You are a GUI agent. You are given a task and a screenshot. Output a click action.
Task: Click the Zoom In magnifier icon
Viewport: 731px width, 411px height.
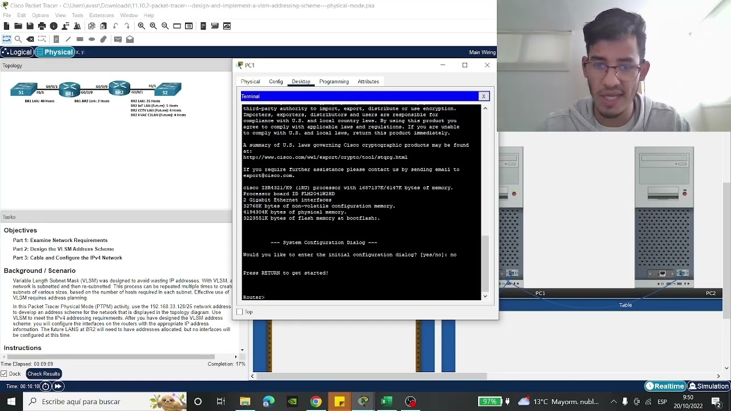(141, 26)
